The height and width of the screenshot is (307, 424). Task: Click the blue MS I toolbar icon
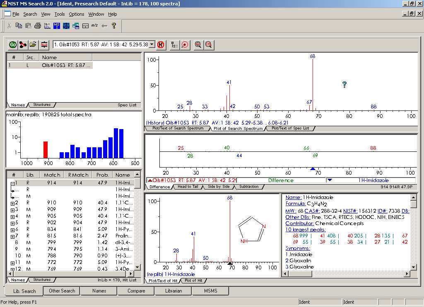pos(57,26)
